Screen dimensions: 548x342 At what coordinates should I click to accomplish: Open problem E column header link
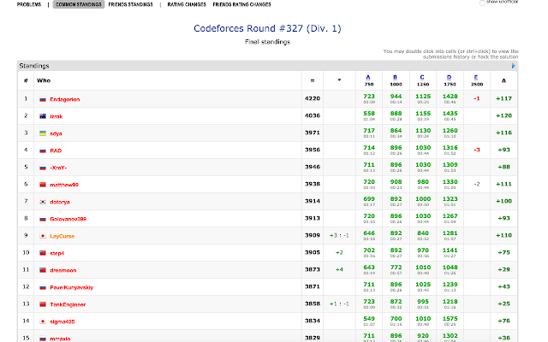pos(476,77)
